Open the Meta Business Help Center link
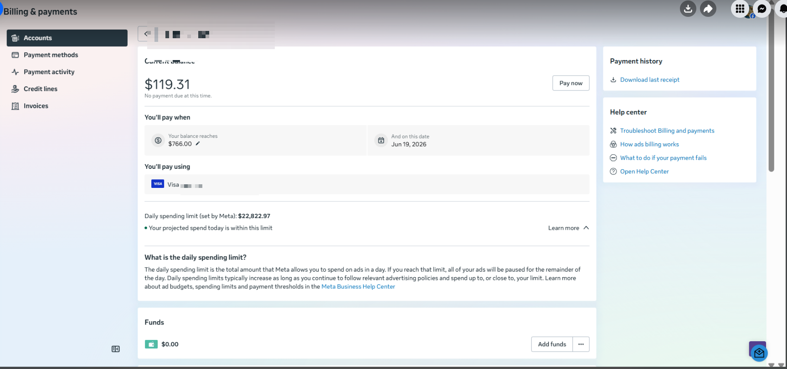 point(358,287)
